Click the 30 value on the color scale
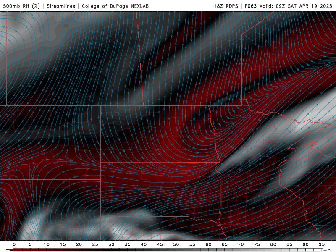The height and width of the screenshot is (252, 336). tap(111, 244)
